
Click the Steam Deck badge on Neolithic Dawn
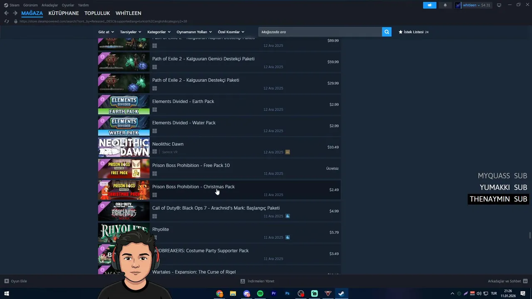[288, 152]
